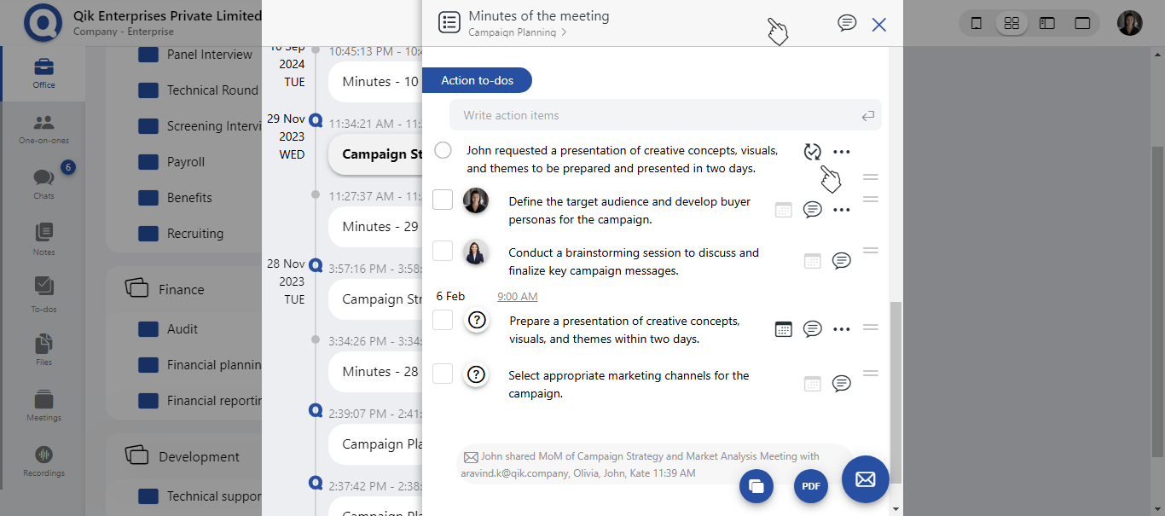This screenshot has width=1165, height=516.
Task: Click the PDF export button
Action: 810,486
